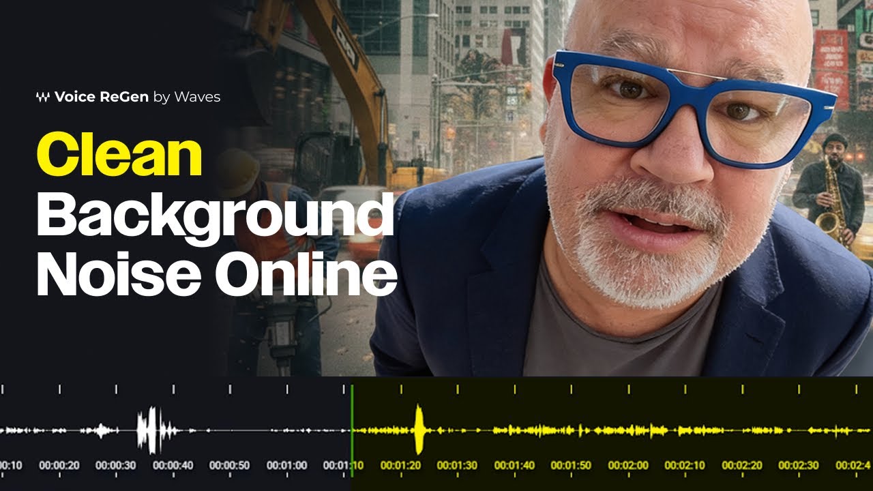
Task: Click the yellow 00:01:30 timeline timestamp
Action: 457,466
